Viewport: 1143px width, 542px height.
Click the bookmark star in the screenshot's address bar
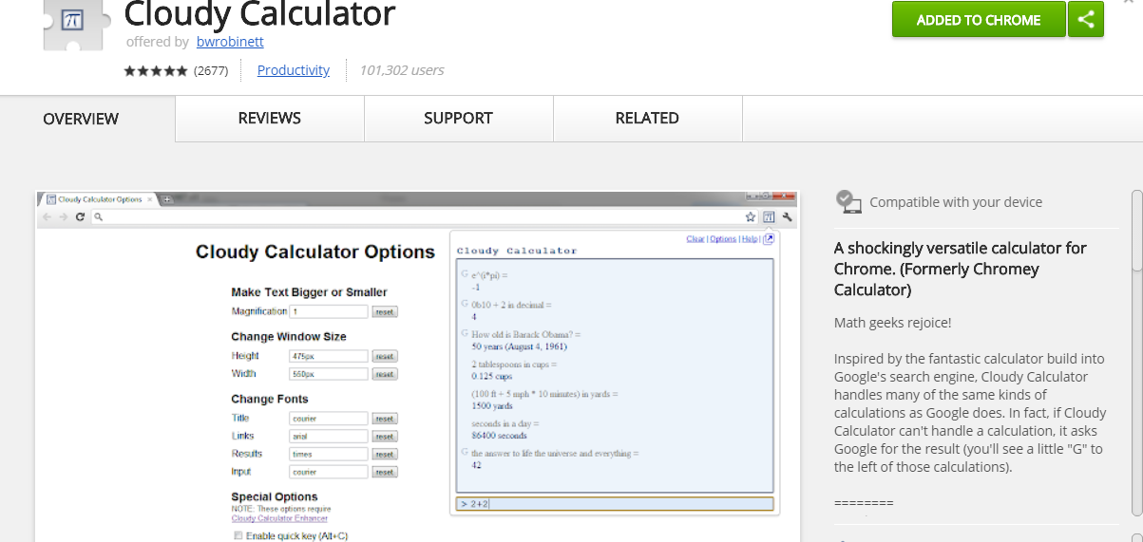750,217
